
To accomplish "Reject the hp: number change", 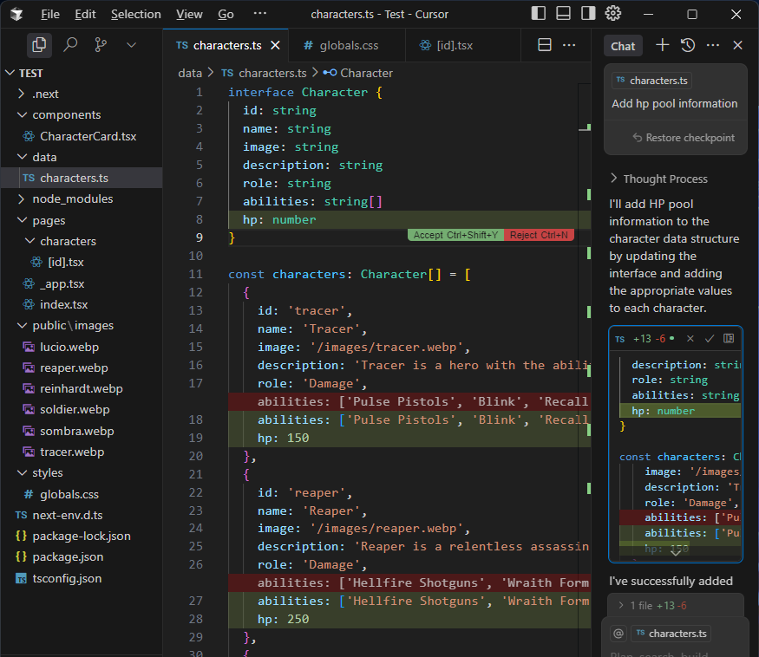I will tap(539, 235).
